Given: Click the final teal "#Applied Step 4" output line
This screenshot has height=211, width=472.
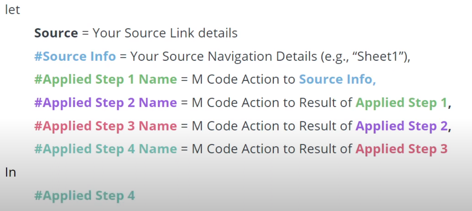Looking at the screenshot, I should pos(84,196).
